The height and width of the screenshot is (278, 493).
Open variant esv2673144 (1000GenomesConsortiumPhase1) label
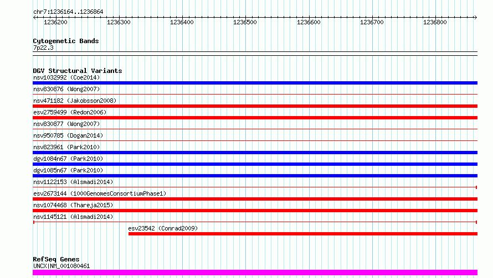pyautogui.click(x=100, y=193)
